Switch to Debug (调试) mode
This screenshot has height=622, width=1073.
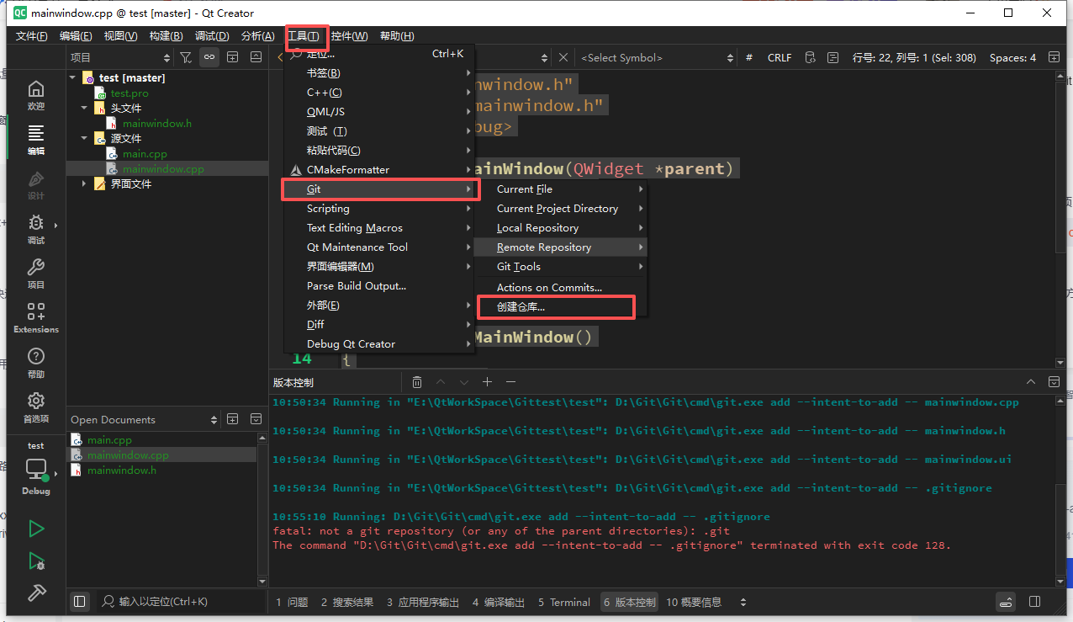[35, 229]
